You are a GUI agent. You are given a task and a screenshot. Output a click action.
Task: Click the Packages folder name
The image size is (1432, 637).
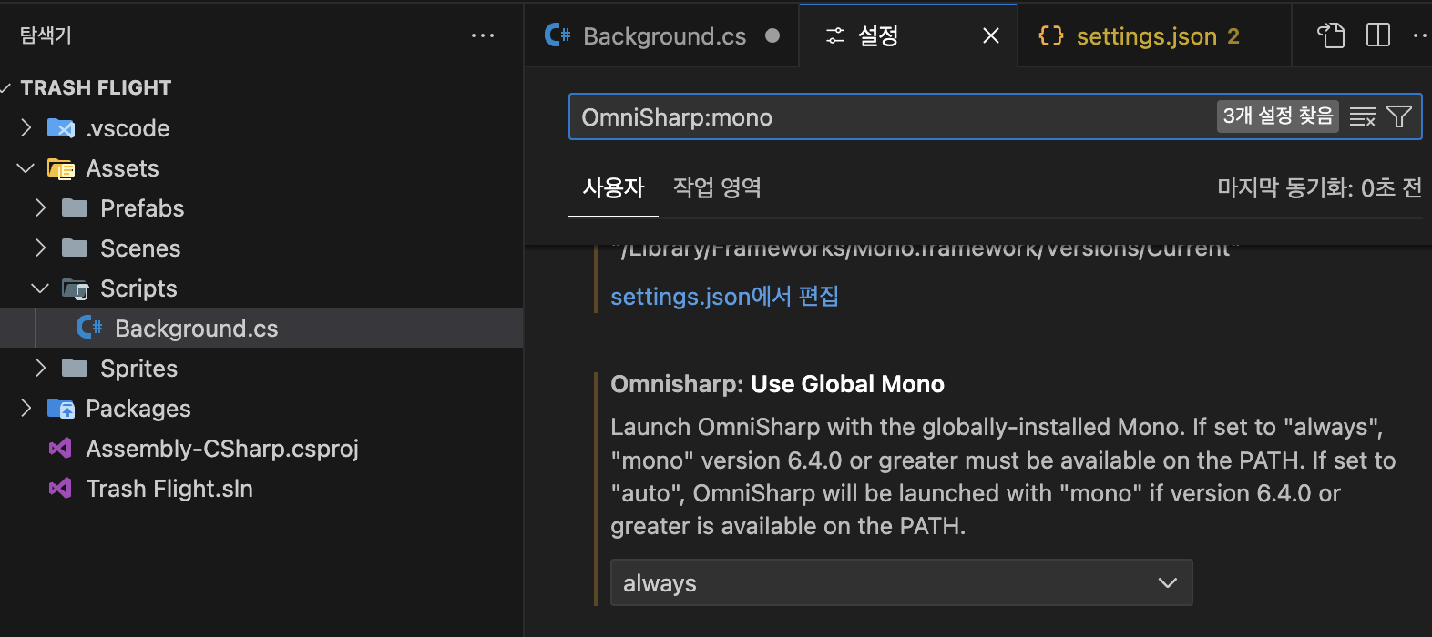138,409
